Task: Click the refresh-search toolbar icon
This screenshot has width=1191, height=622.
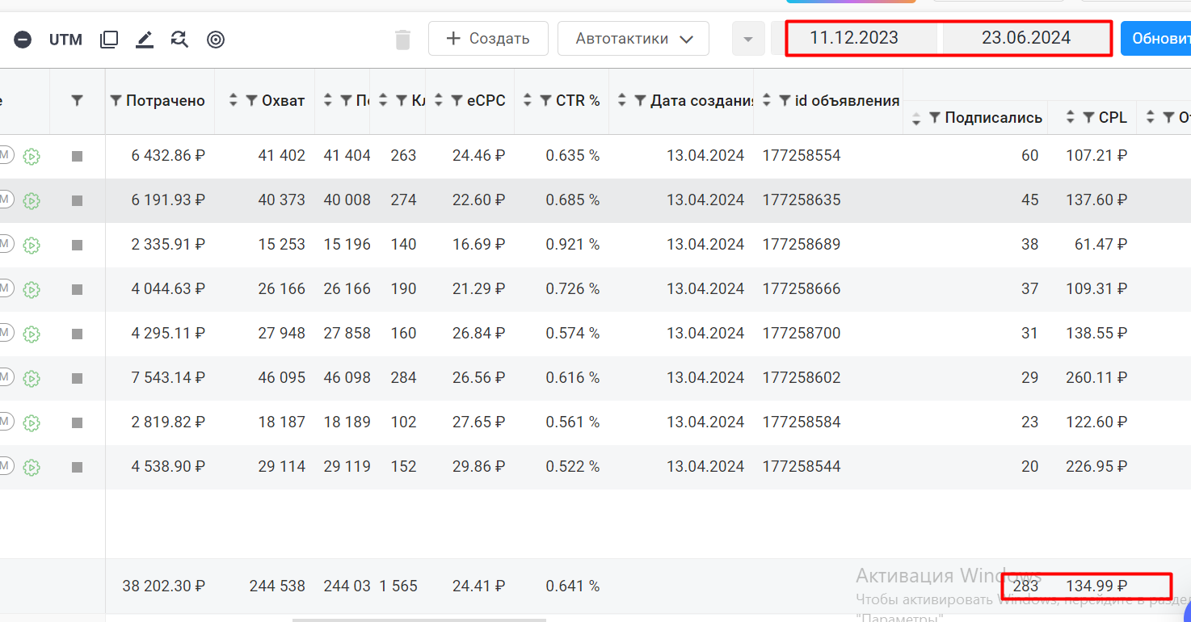Action: pyautogui.click(x=179, y=39)
